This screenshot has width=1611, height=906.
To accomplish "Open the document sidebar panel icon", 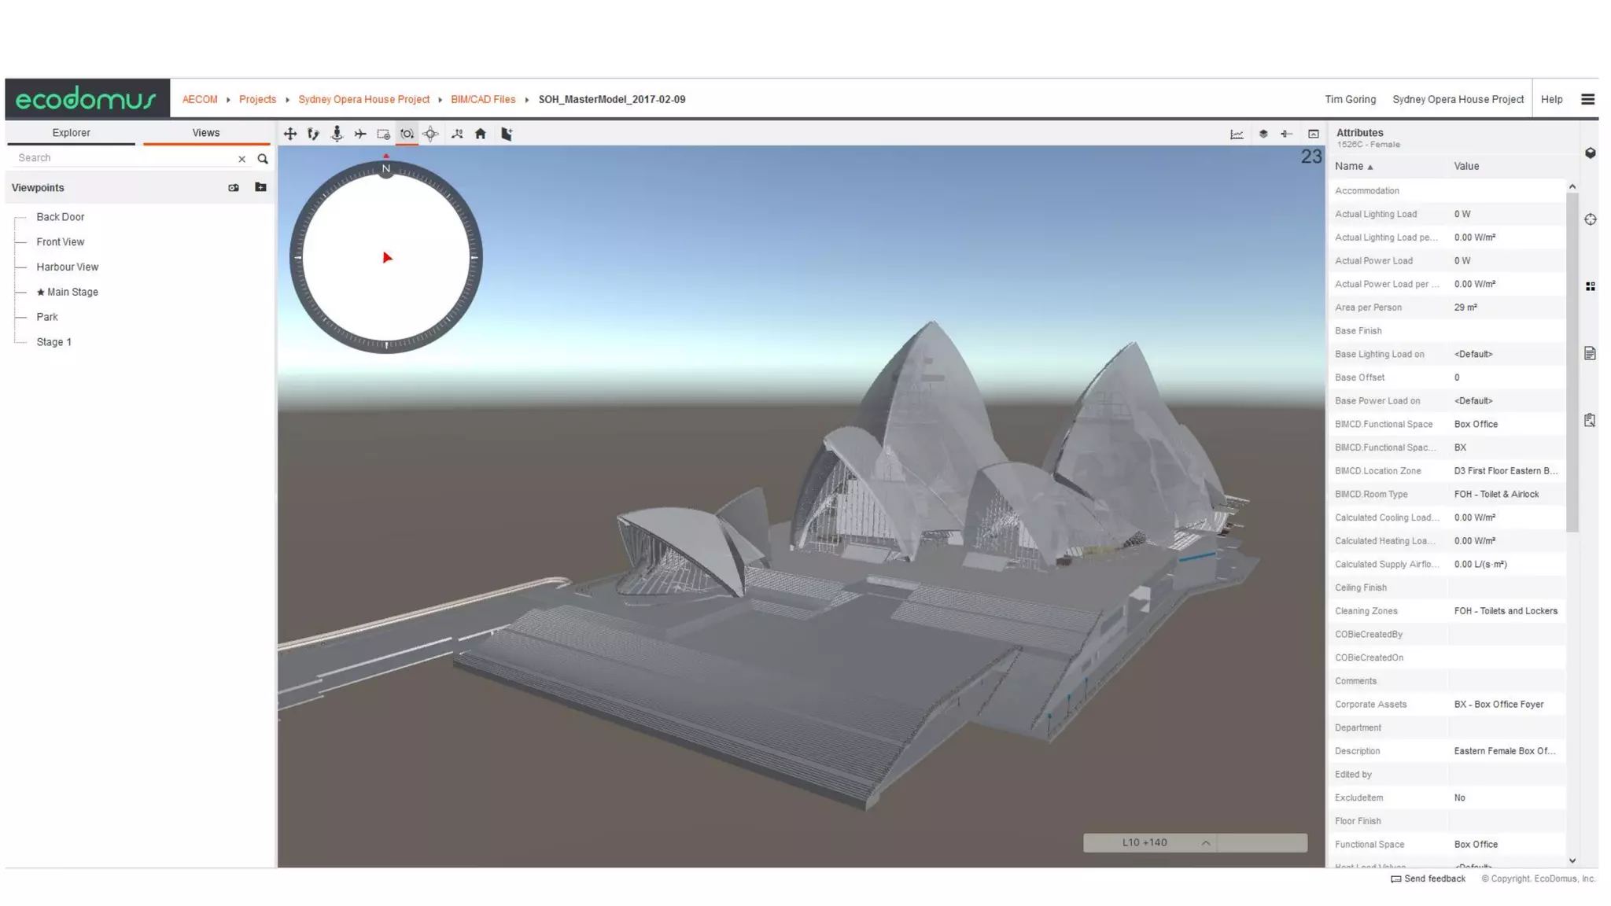I will [x=1590, y=353].
